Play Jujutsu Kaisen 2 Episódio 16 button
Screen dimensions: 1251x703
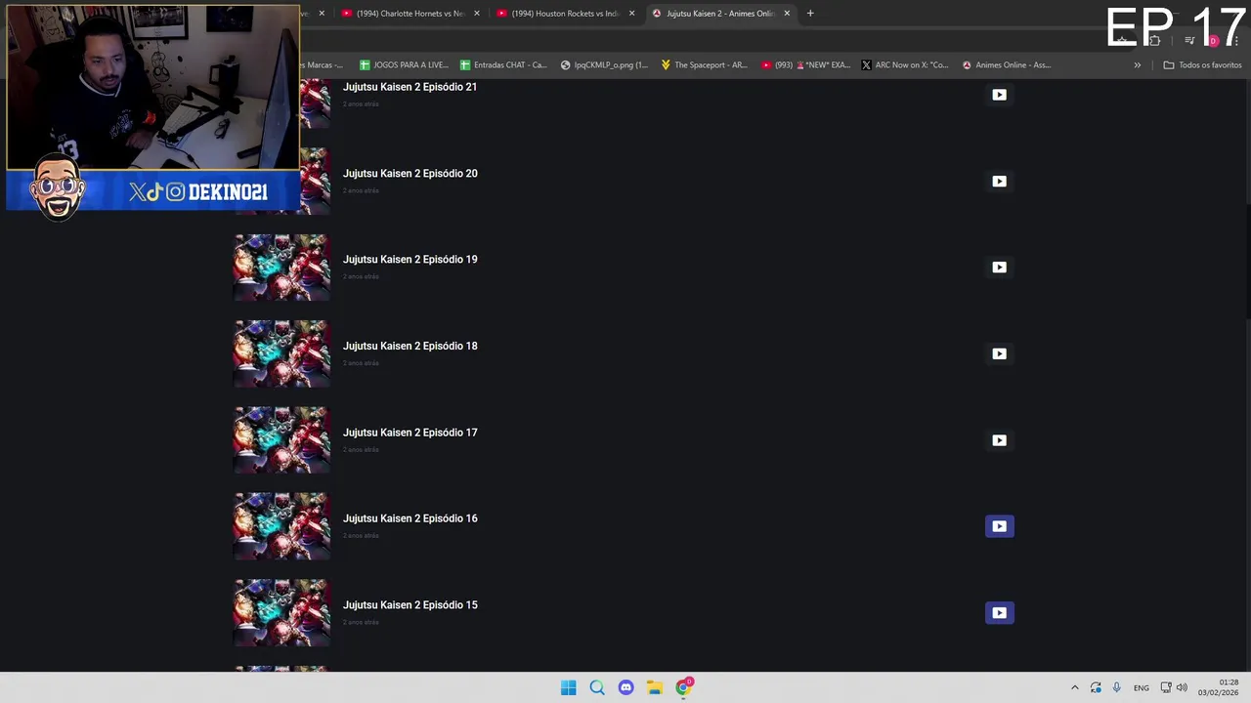tap(999, 526)
